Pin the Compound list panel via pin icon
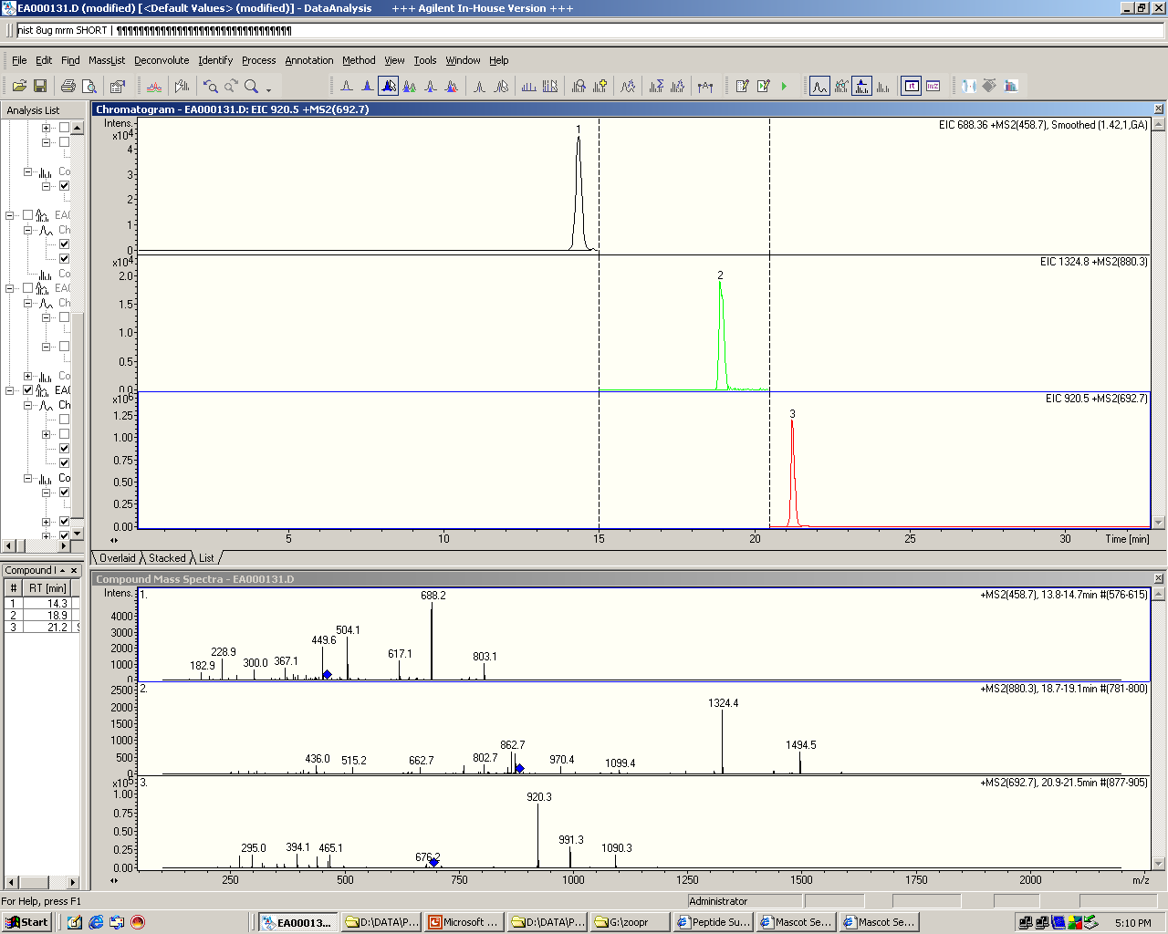 tap(63, 570)
